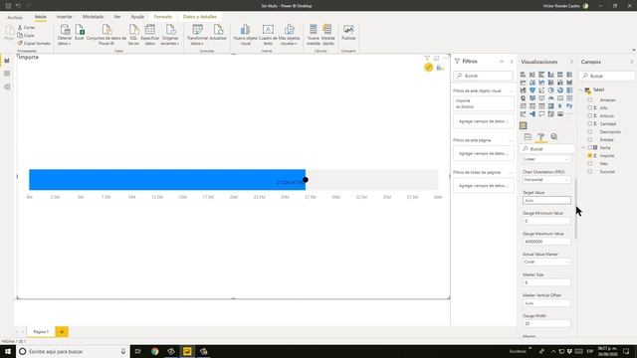Click the Importe filter card
Screen dimensions: 637x358
click(x=484, y=103)
